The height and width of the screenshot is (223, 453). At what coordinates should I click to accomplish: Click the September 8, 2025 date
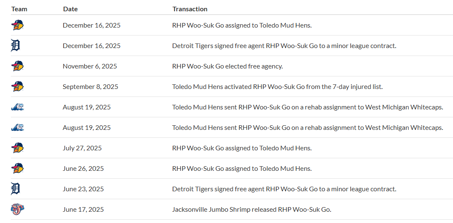(x=90, y=86)
